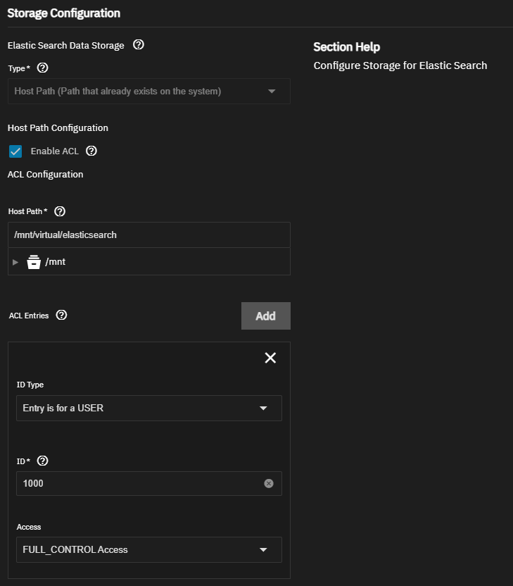This screenshot has width=513, height=586.
Task: Open Host Path help icon
Action: point(60,211)
